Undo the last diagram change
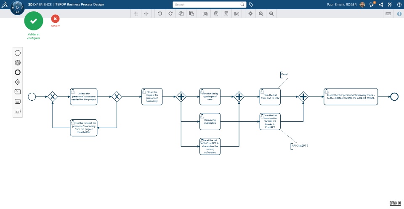 coord(160,14)
